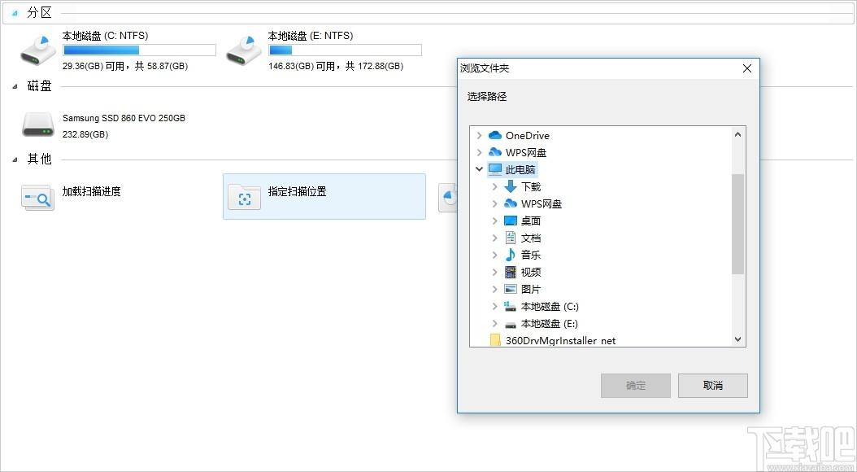
Task: Click the 桌面 desktop icon
Action: (511, 221)
